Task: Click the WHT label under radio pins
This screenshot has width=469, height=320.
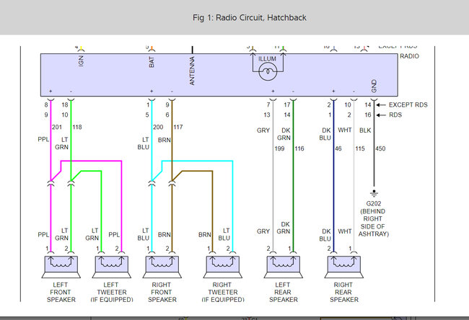Action: [345, 130]
